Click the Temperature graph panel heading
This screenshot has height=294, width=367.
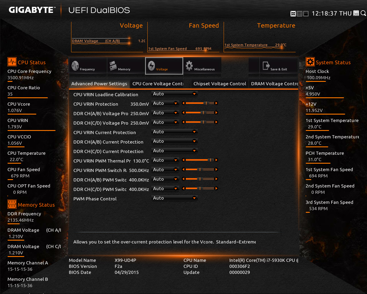point(276,25)
